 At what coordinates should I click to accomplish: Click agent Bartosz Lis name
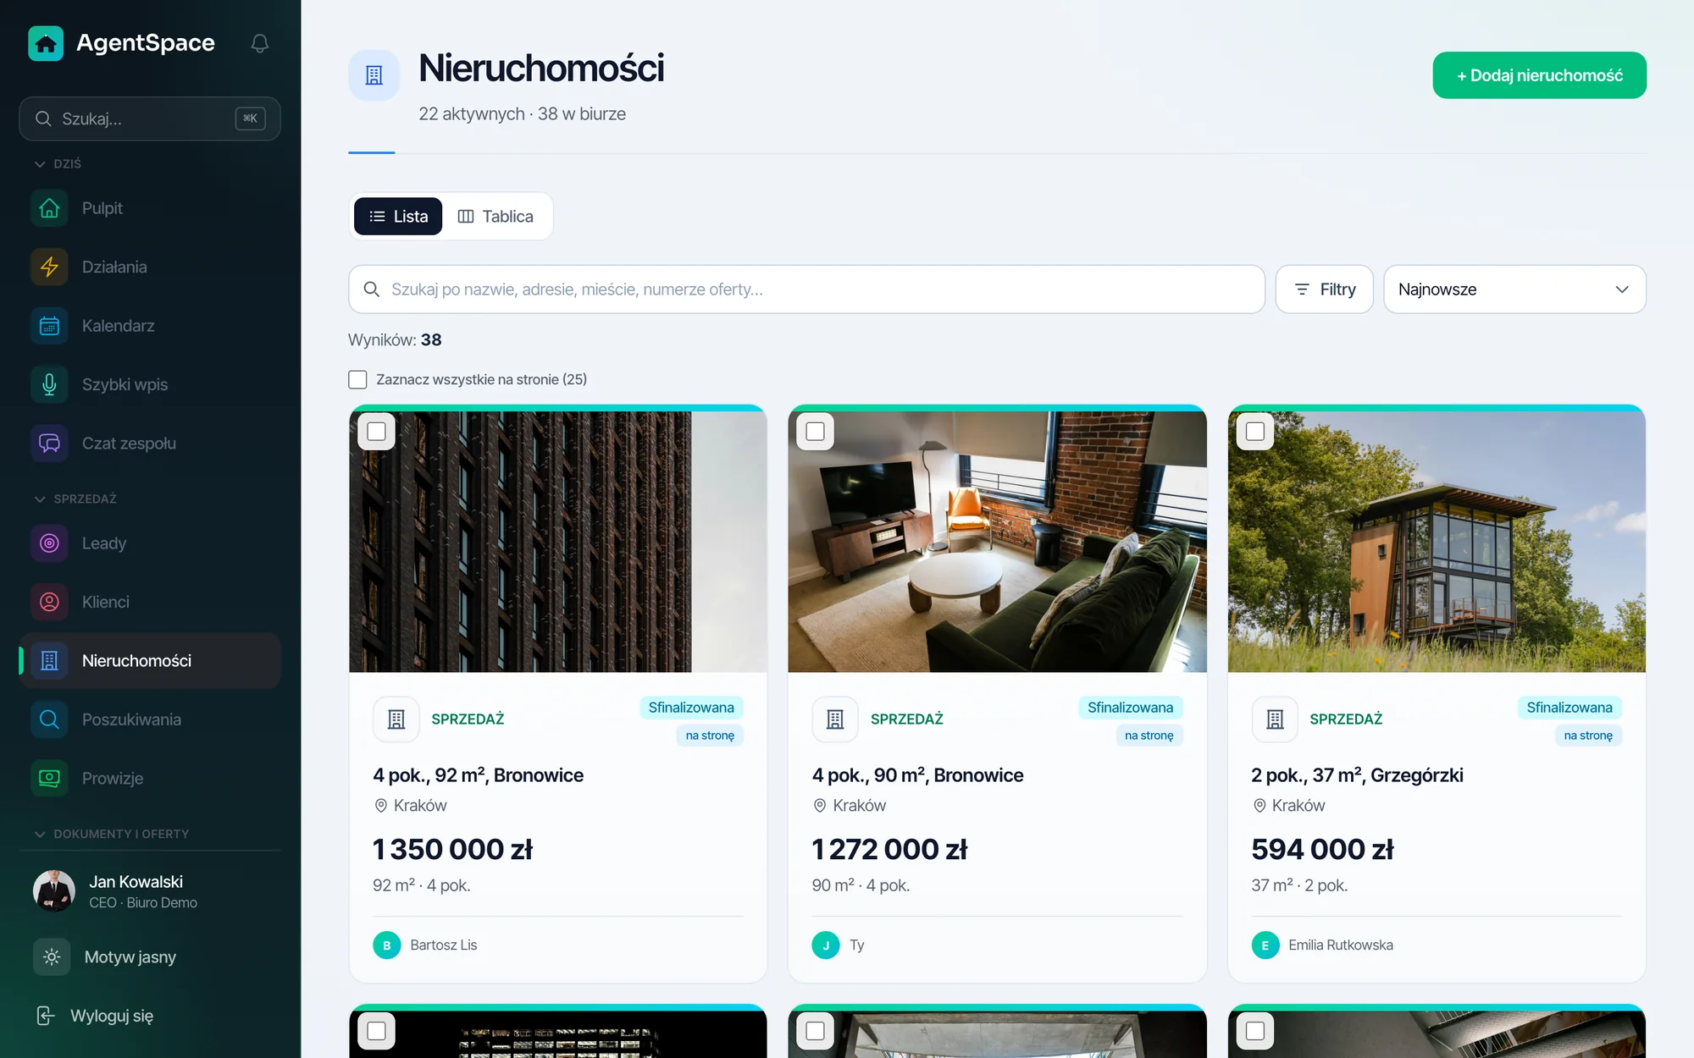coord(443,945)
